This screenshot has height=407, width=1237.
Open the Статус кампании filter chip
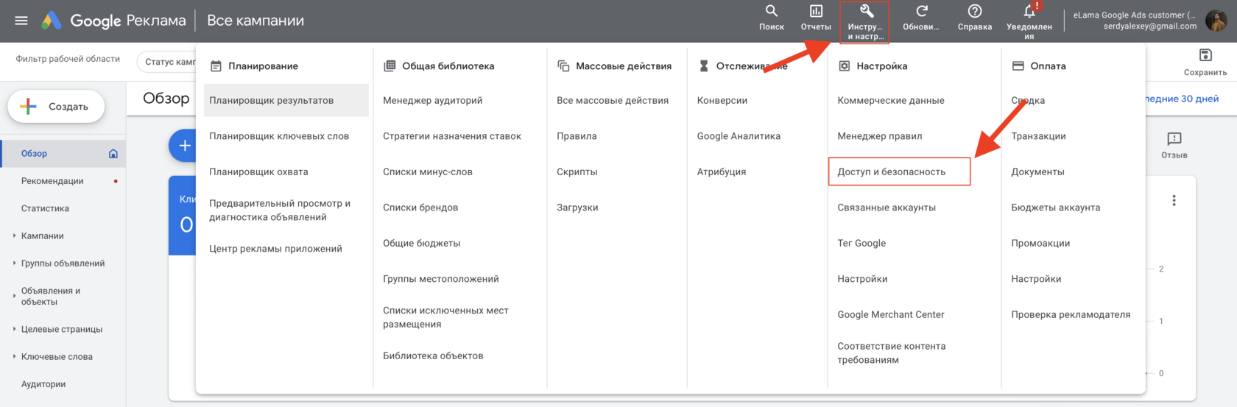coord(167,62)
